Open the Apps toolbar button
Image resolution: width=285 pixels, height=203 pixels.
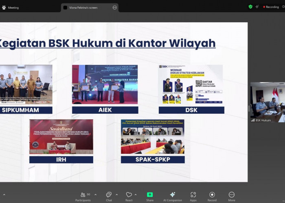click(193, 197)
